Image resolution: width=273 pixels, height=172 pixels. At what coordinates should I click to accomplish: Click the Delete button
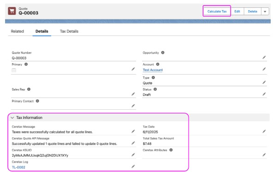(252, 12)
